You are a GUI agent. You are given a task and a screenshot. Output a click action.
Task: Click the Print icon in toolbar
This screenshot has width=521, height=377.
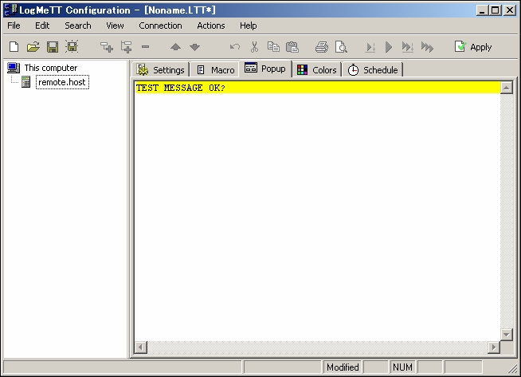[321, 47]
